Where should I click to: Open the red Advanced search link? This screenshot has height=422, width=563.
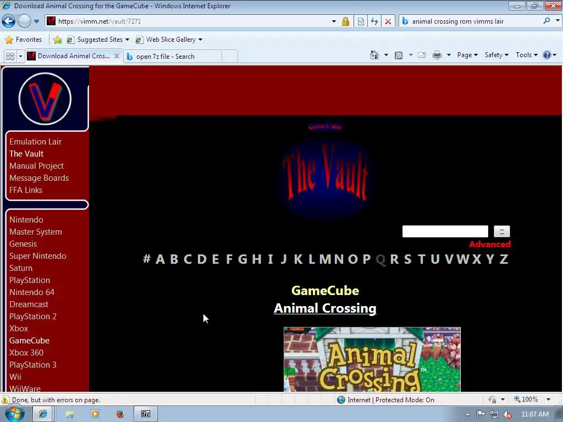click(x=490, y=245)
